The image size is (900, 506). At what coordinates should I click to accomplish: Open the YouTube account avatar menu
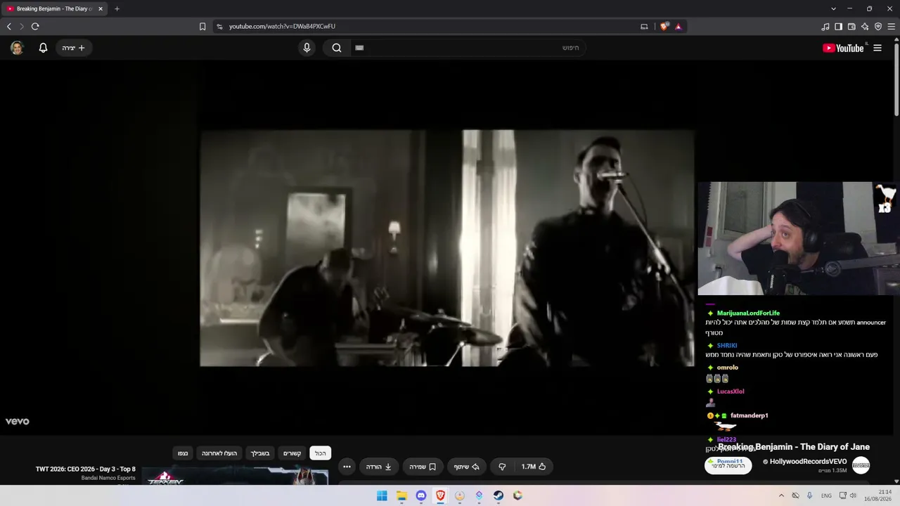pos(17,48)
